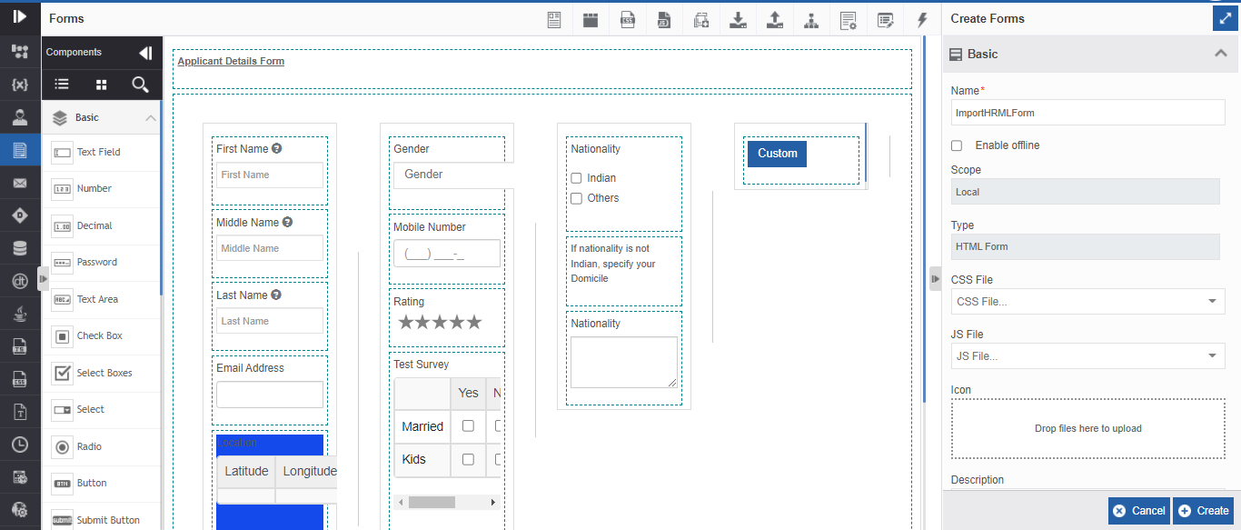This screenshot has width=1241, height=530.
Task: Switch components to grid view
Action: pos(102,85)
